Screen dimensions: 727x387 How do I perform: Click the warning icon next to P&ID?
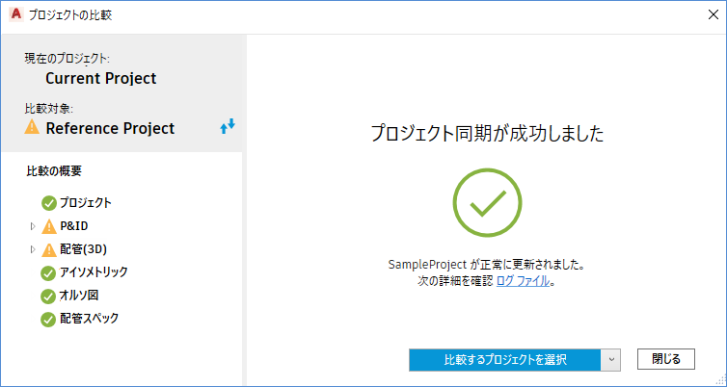49,226
